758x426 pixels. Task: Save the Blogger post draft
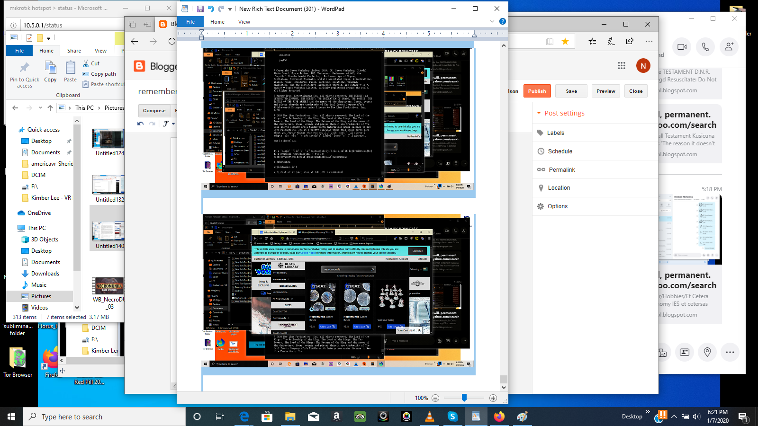coord(571,91)
